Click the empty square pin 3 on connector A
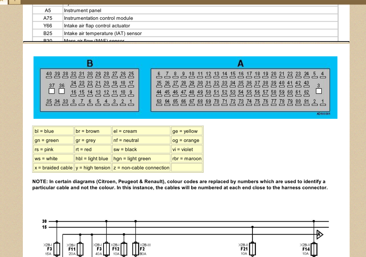Screen dimensions: 366x257 click(x=319, y=91)
